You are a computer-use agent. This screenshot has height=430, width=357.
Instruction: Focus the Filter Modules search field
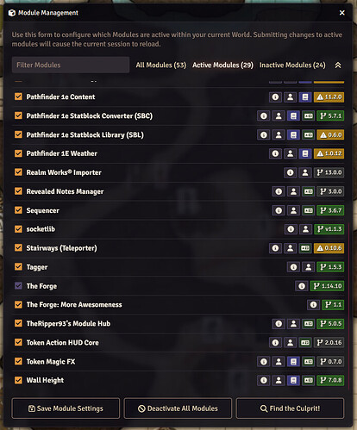pos(71,65)
